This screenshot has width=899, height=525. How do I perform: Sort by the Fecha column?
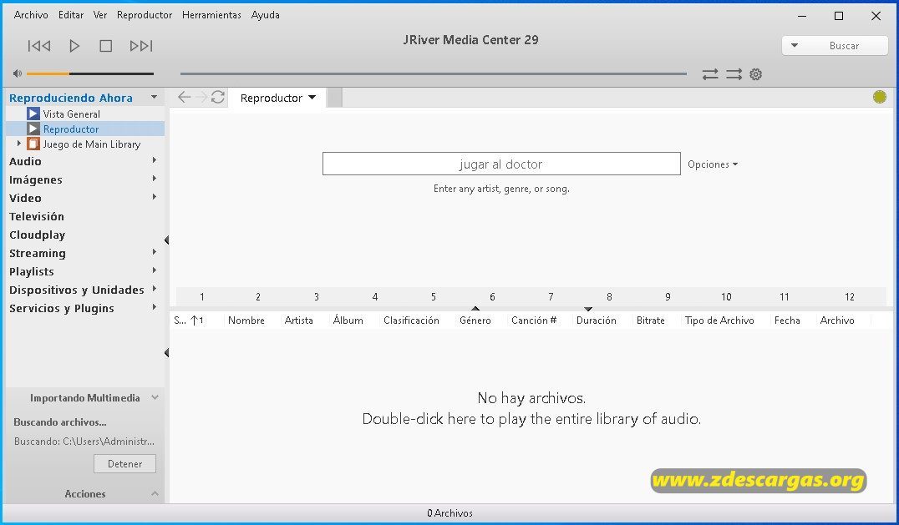coord(787,321)
